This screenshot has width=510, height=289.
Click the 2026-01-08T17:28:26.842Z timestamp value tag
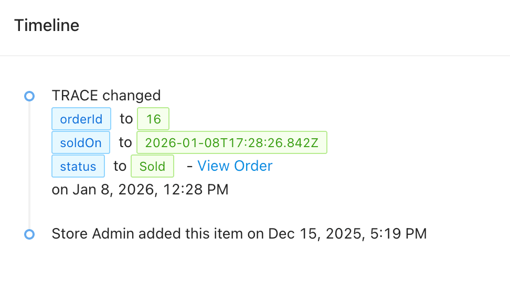[x=231, y=142]
